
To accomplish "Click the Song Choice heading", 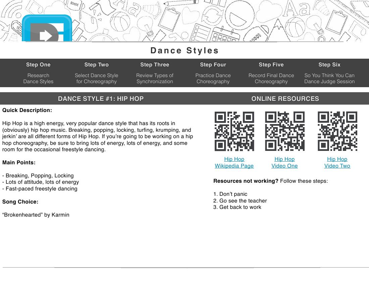I will tap(20, 202).
